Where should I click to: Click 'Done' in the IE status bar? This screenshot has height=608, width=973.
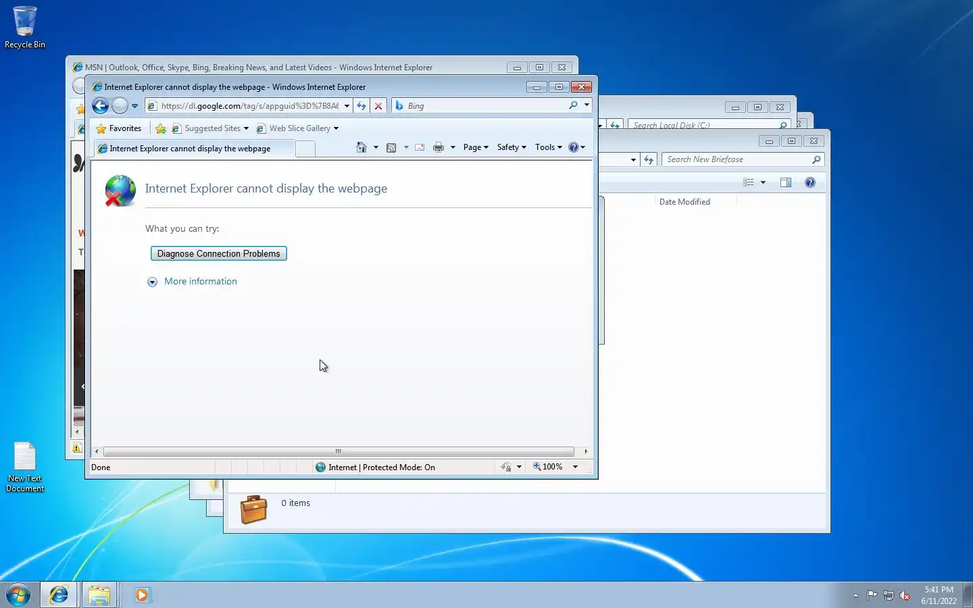click(101, 467)
